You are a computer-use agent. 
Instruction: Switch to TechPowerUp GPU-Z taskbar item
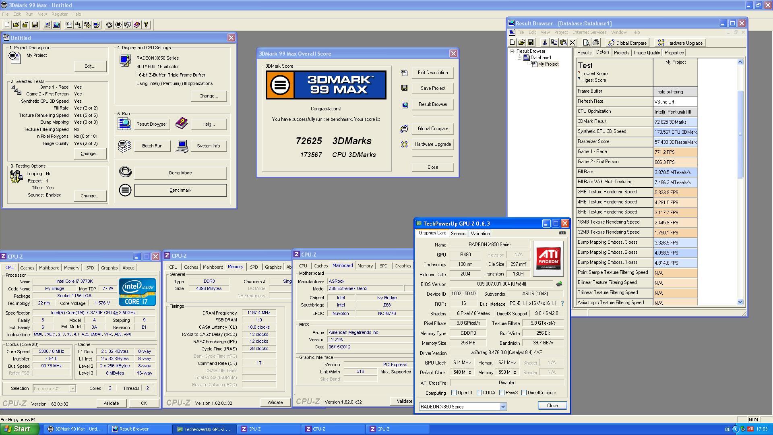point(204,429)
